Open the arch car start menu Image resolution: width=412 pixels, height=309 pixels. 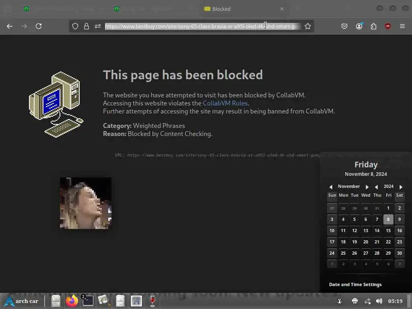(22, 301)
